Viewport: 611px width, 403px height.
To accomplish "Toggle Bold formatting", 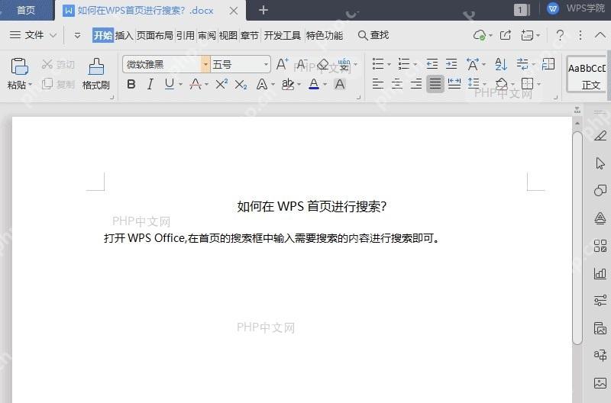I will [x=131, y=84].
